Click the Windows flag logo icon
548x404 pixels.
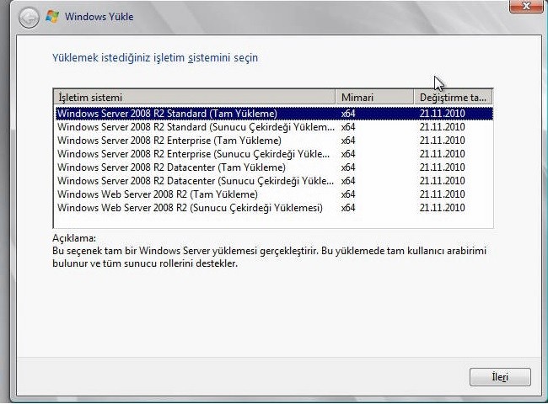click(52, 17)
